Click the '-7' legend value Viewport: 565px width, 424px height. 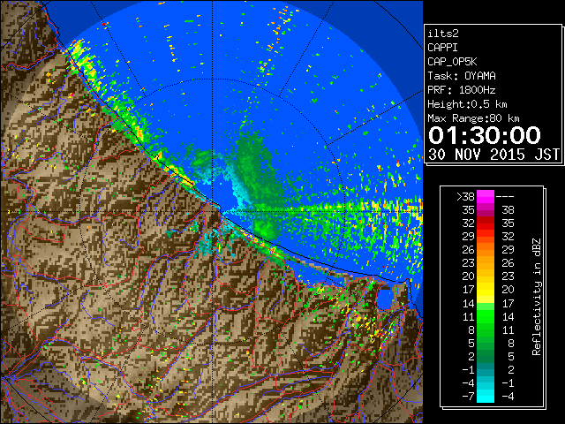pyautogui.click(x=468, y=397)
